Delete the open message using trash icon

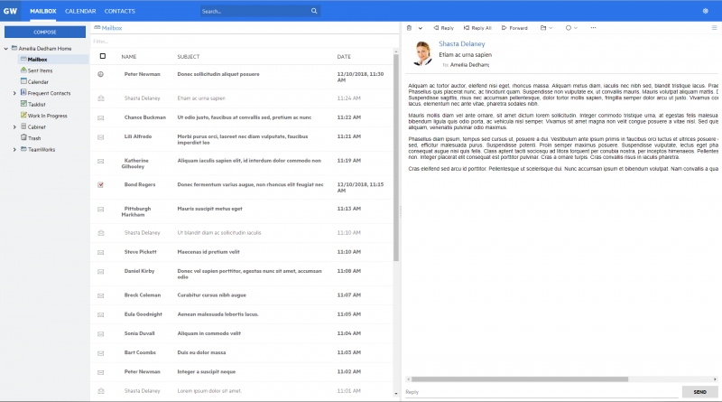tap(409, 28)
